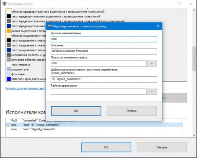Screen dimensions: 197x158
Task: Open the download additional color schemes link
Action: pos(26,89)
